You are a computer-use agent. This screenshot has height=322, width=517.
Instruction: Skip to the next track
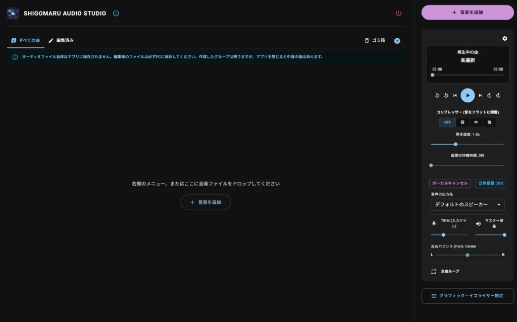(x=481, y=95)
